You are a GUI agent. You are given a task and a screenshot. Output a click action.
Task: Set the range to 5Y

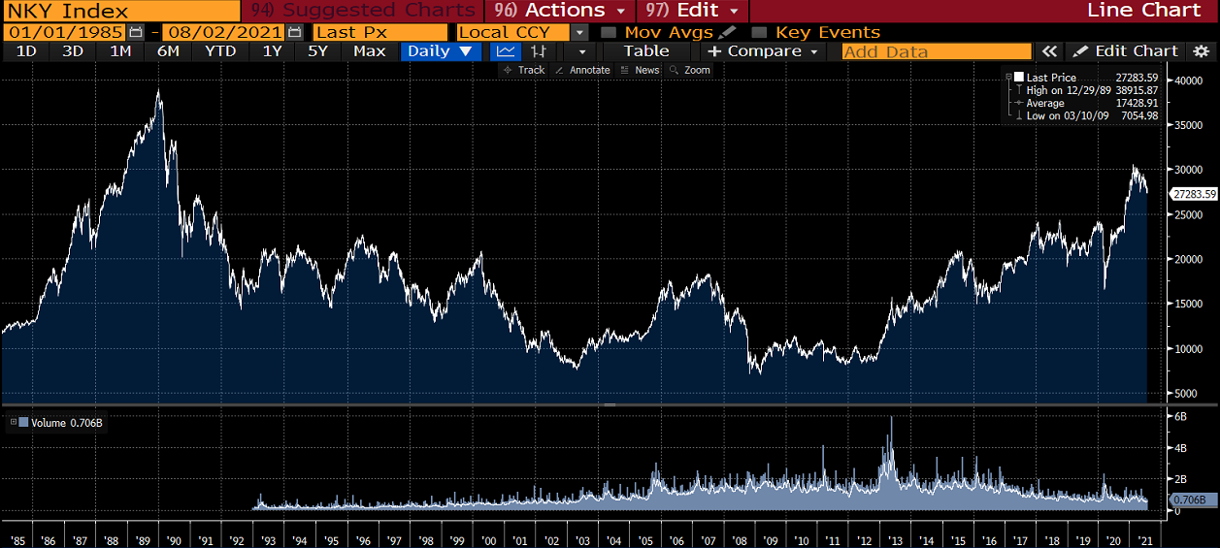317,51
